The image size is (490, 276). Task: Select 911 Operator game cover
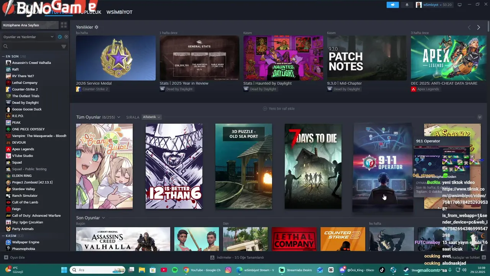[383, 167]
